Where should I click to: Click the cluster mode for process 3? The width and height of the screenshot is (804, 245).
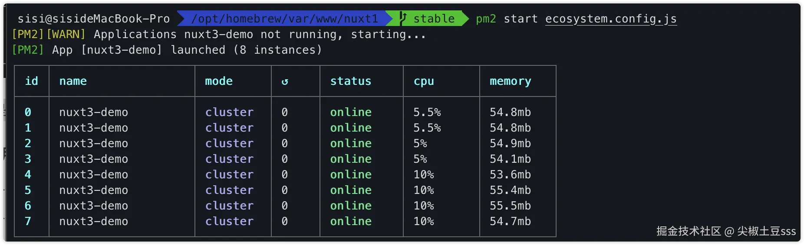pyautogui.click(x=229, y=159)
